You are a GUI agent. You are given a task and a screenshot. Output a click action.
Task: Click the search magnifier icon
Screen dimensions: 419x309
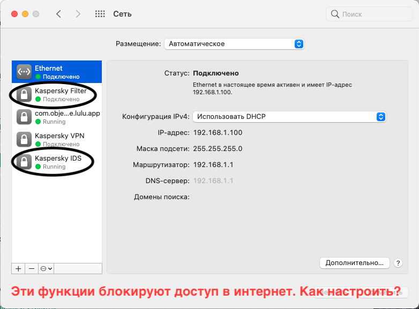coord(334,14)
